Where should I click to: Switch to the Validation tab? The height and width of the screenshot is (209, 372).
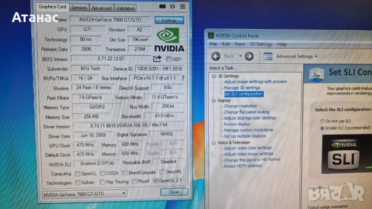tap(126, 8)
